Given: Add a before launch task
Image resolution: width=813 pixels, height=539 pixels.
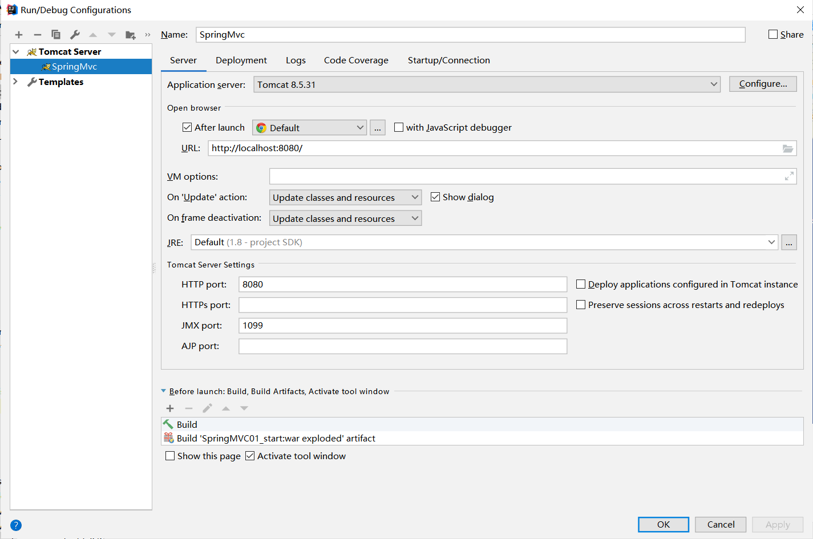Looking at the screenshot, I should pyautogui.click(x=170, y=408).
